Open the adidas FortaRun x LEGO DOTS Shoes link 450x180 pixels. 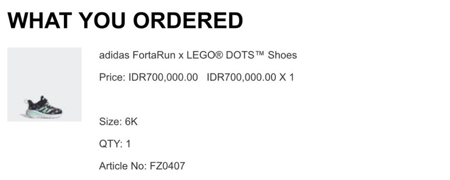(197, 55)
